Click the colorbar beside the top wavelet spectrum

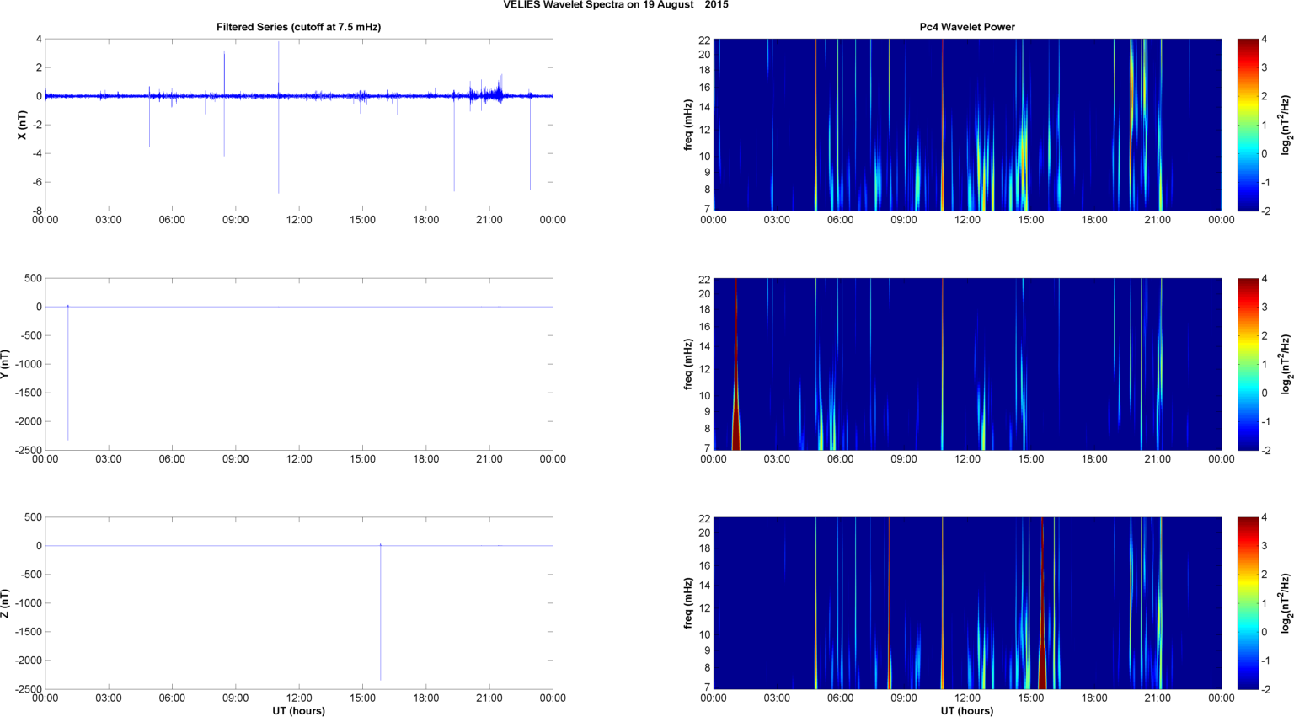[1247, 125]
